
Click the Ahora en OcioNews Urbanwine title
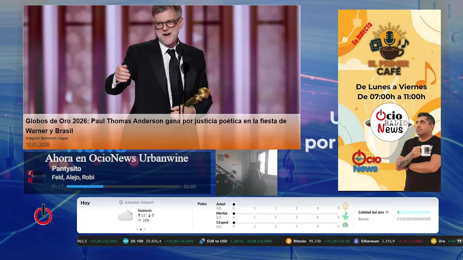(x=116, y=158)
